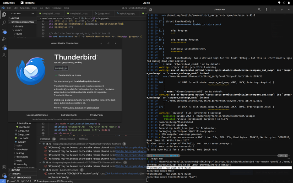Open the Make a donation link
The width and height of the screenshot is (293, 183).
75,108
